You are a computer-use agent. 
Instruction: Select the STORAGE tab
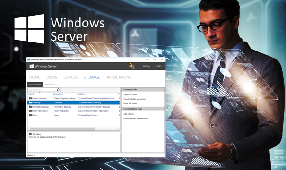click(x=92, y=77)
